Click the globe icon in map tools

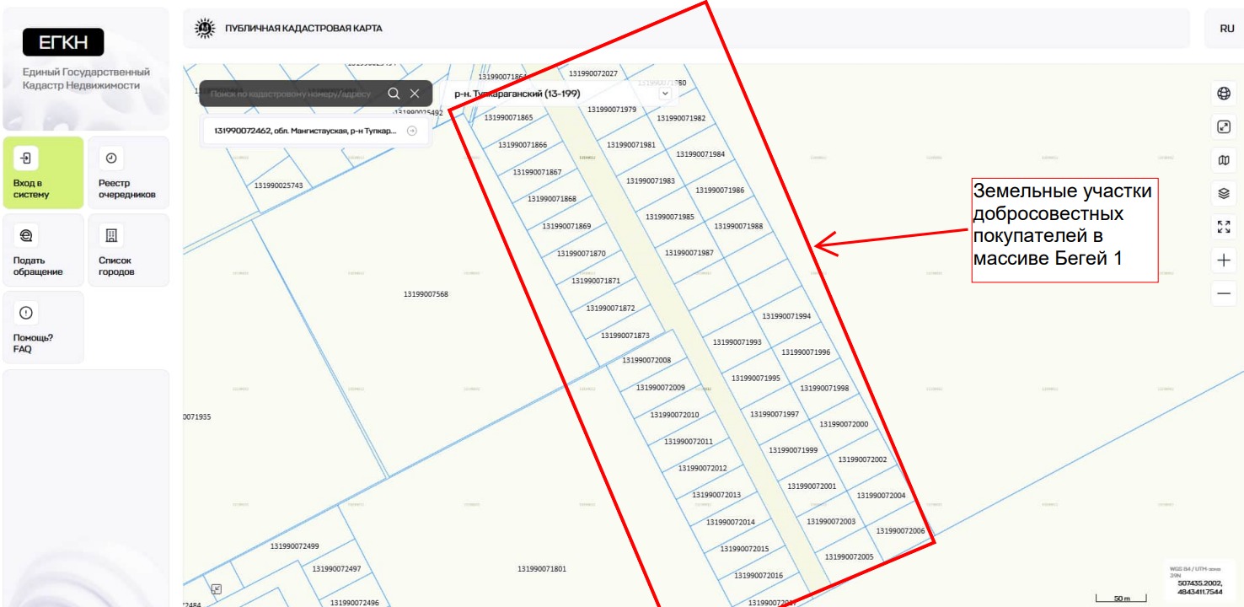[1224, 94]
